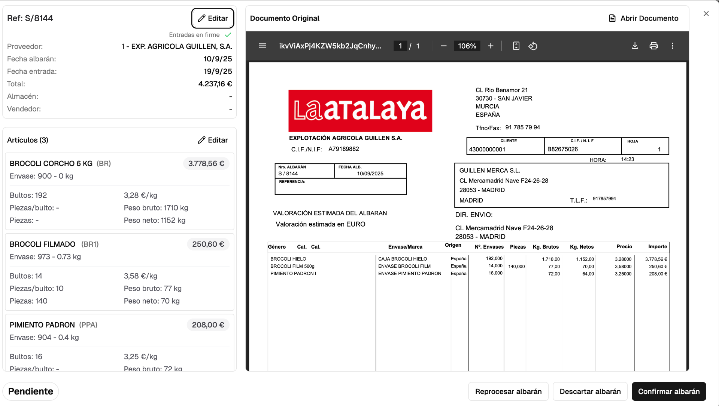
Task: Click the Entradas en firme green checkmark
Action: point(228,35)
